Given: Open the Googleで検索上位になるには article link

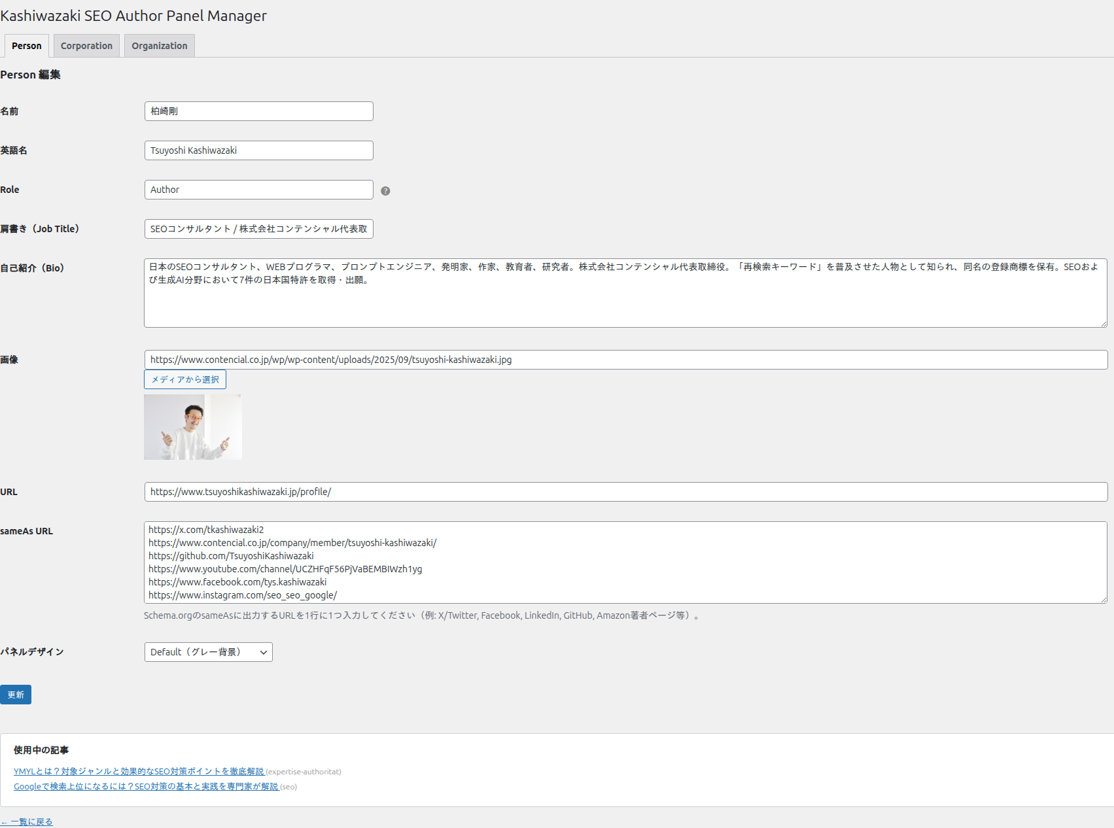Looking at the screenshot, I should (146, 787).
